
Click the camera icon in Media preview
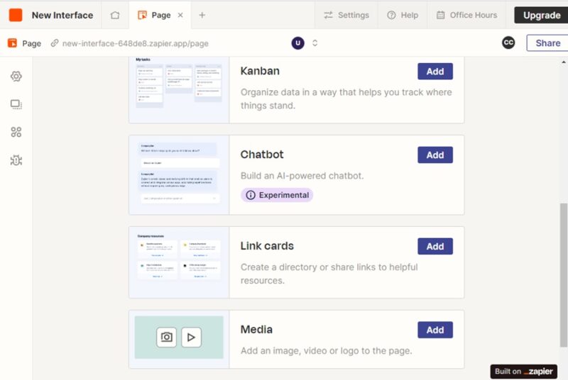(x=166, y=337)
